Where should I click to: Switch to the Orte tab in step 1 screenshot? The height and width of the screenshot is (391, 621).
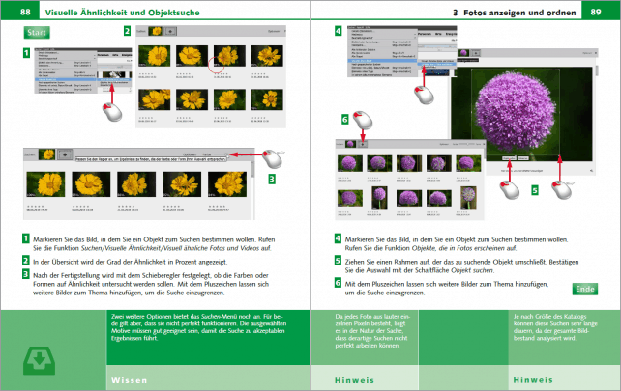point(115,55)
